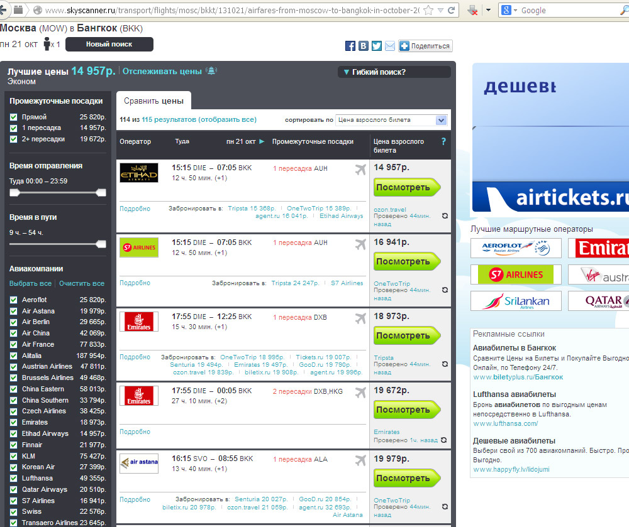The width and height of the screenshot is (629, 527).
Task: Expand Подробно for the Air Astana flight
Action: click(135, 499)
